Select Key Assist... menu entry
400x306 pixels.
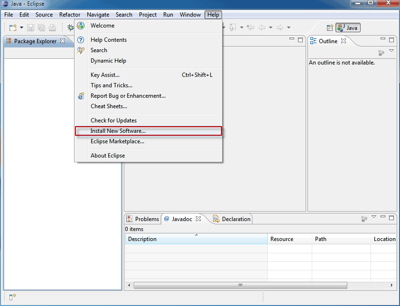[149, 75]
